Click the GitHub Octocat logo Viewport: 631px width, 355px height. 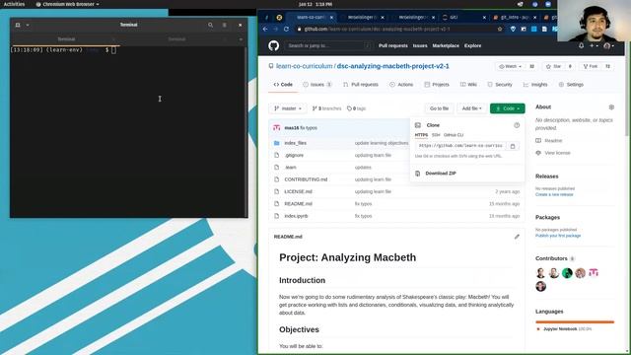(274, 45)
